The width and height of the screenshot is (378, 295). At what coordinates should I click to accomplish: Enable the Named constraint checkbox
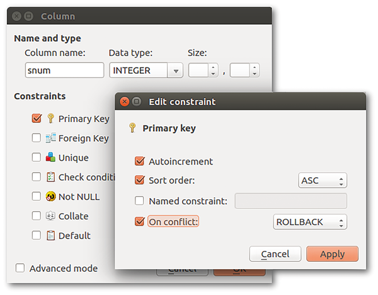(x=140, y=201)
